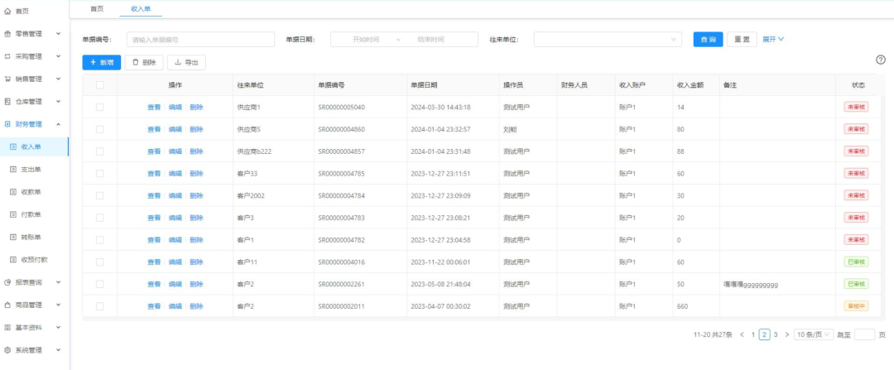Open the 往来单位 dropdown filter
Viewport: 894px width, 370px height.
(607, 39)
